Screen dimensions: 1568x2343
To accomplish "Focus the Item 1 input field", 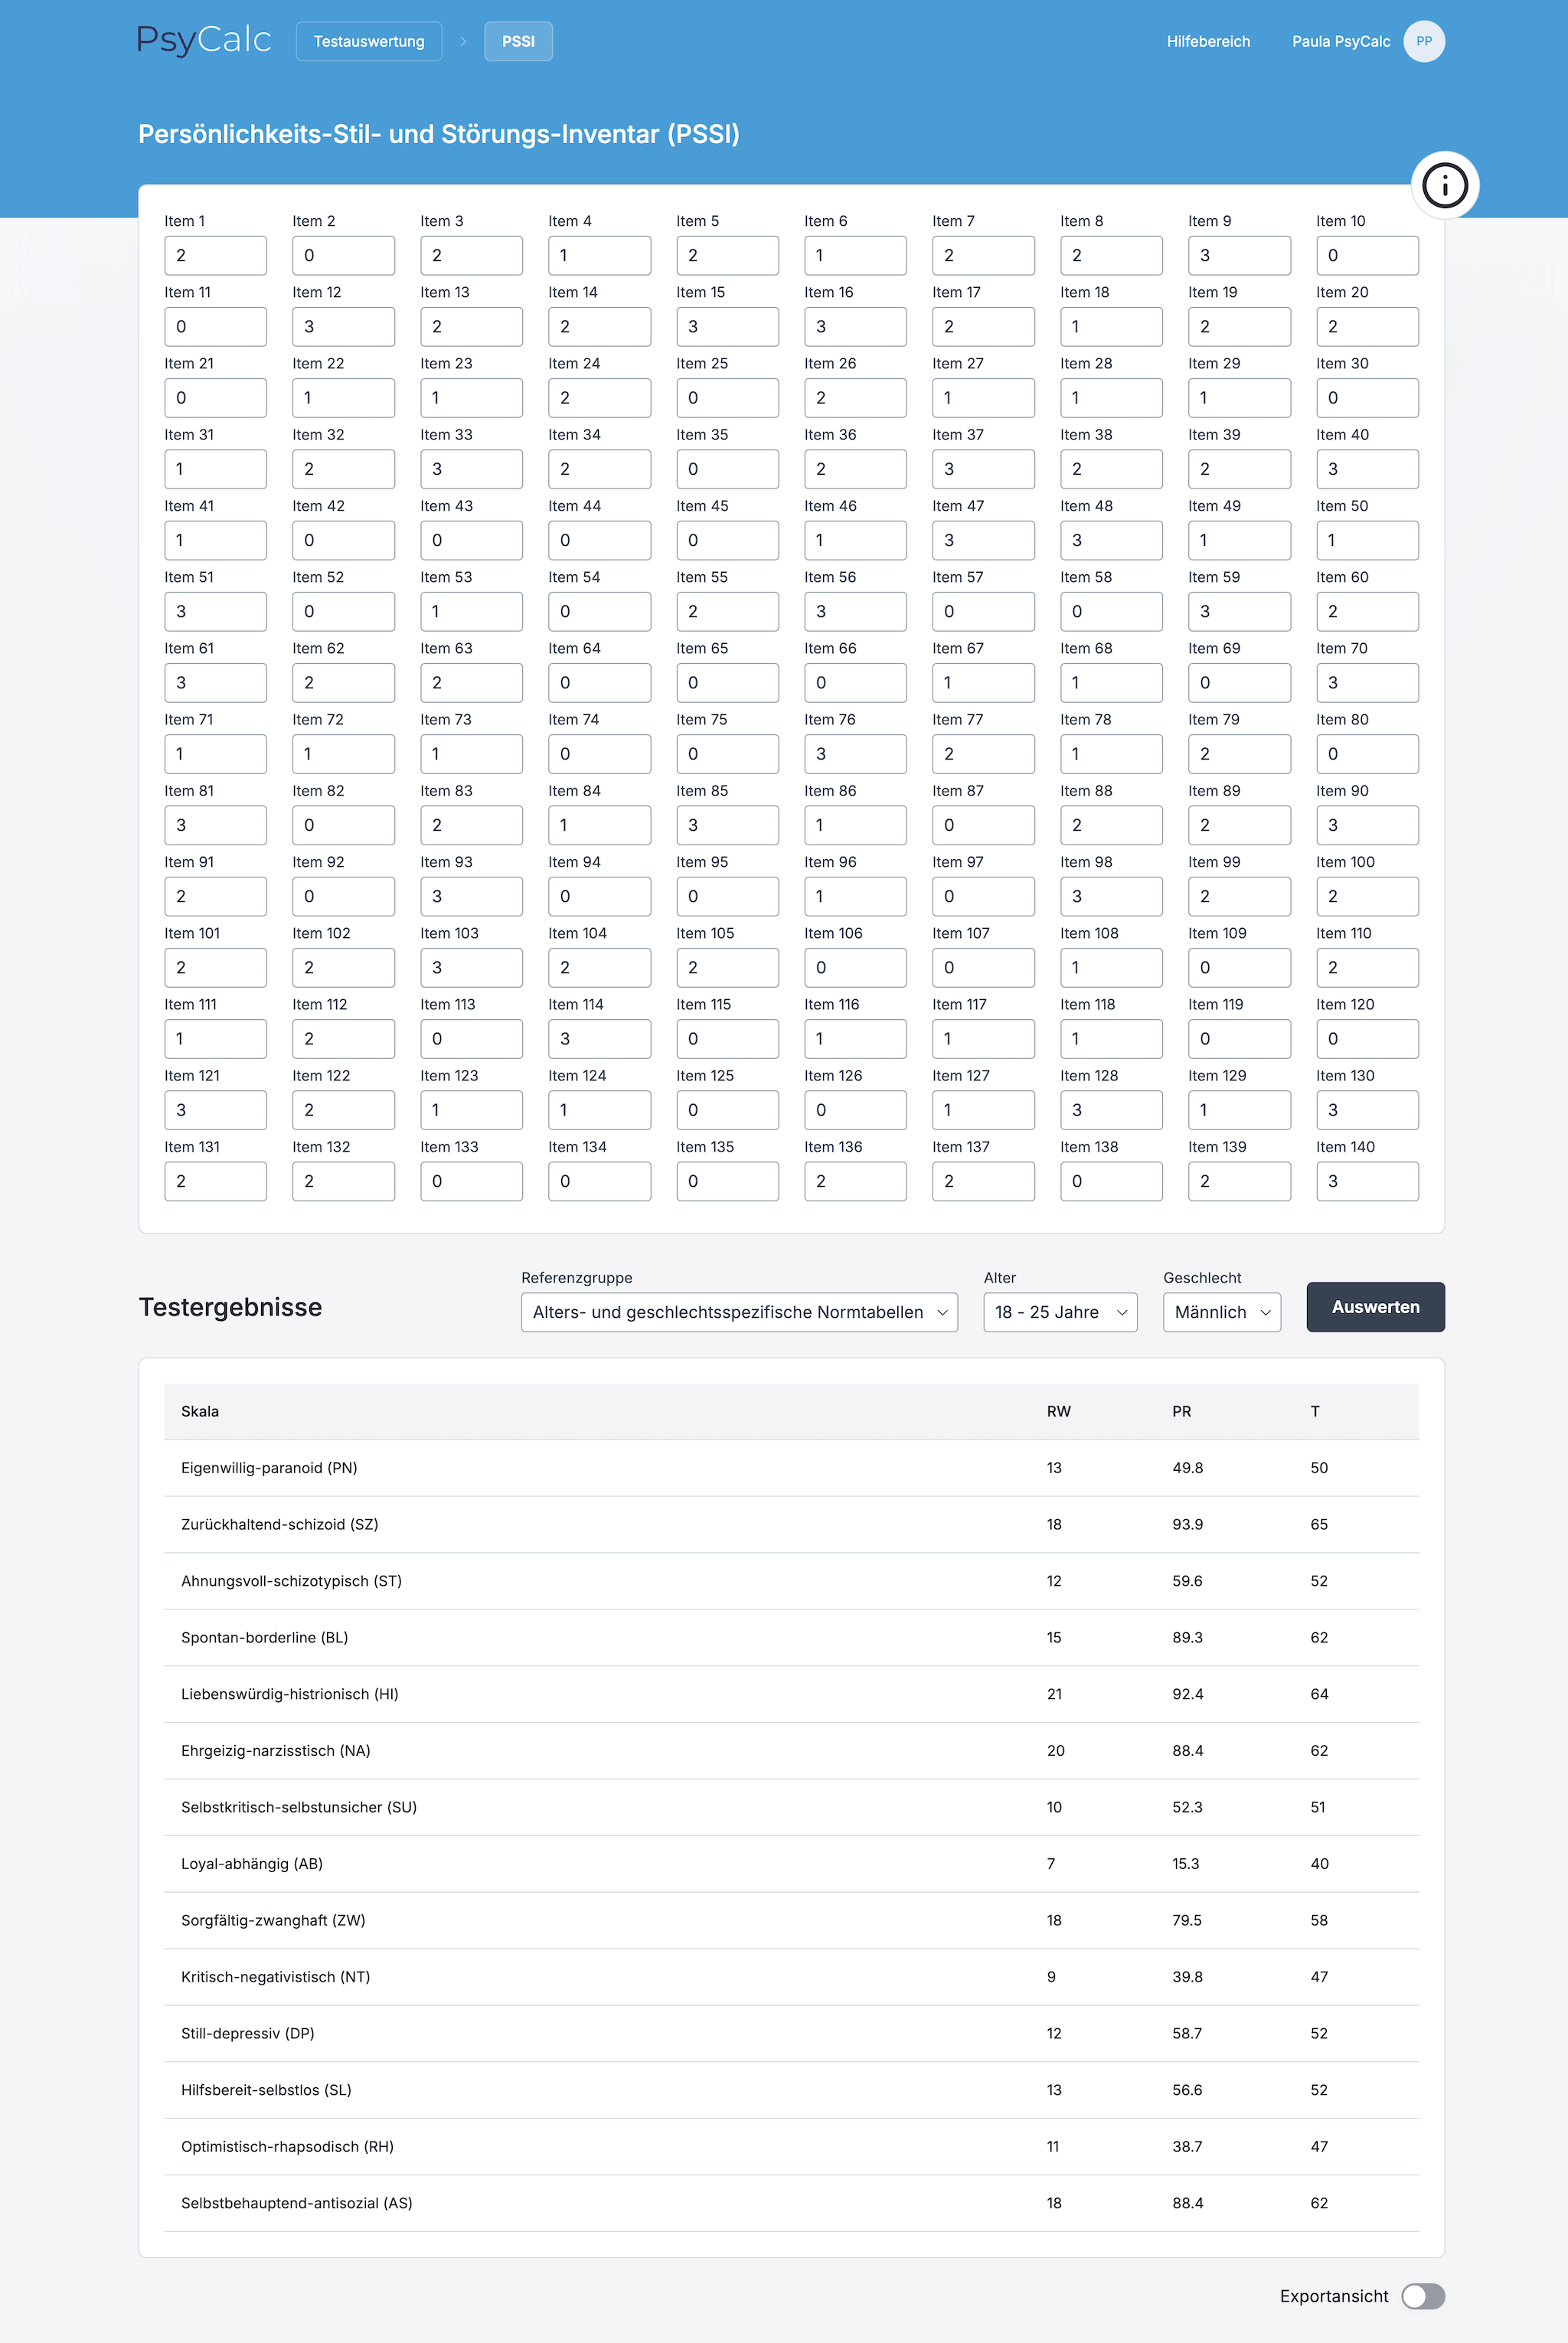I will (x=215, y=255).
